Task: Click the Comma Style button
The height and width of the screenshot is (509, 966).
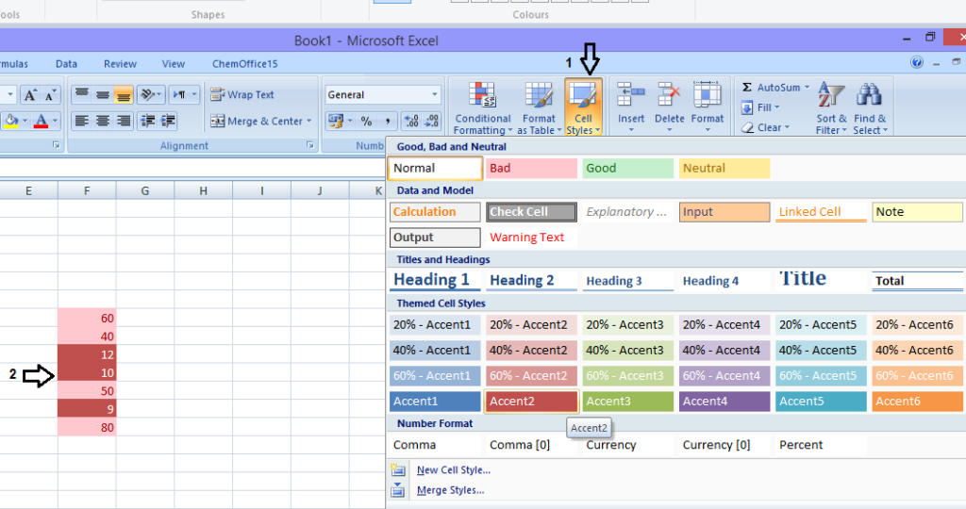Action: [x=388, y=121]
